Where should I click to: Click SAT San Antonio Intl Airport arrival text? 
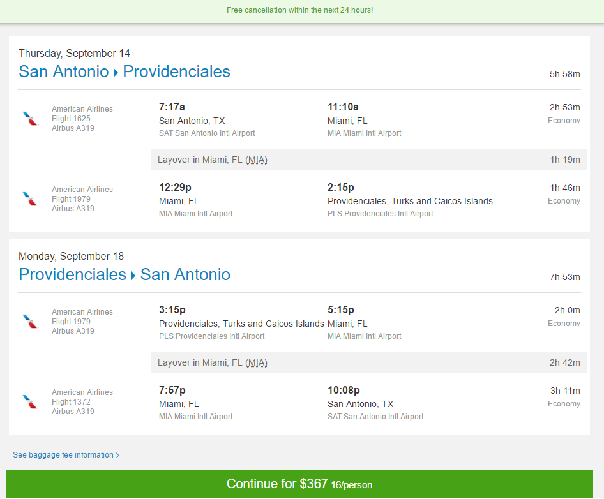point(375,417)
